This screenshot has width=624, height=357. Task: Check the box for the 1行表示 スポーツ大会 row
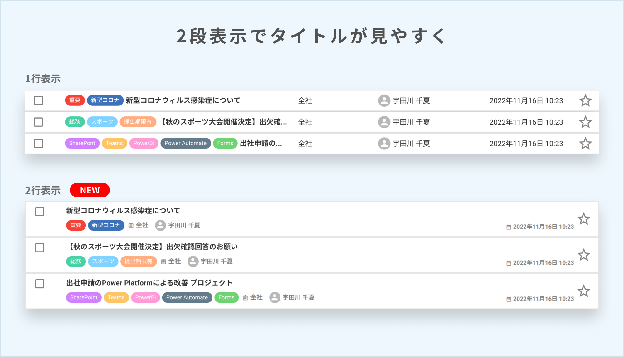[38, 122]
